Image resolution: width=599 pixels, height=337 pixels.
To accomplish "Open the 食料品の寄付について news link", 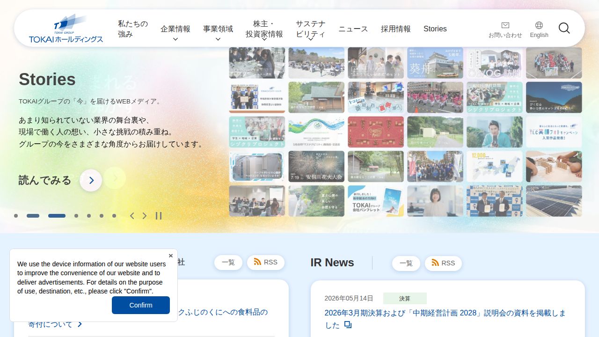I will pos(148,318).
